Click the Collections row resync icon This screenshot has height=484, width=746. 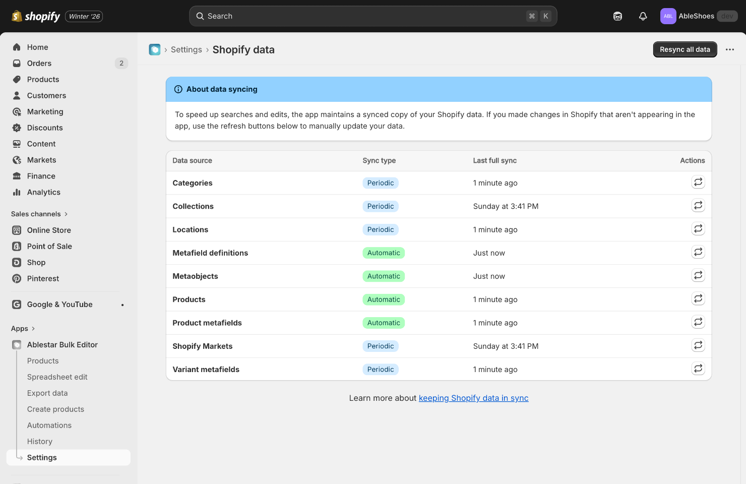click(698, 206)
